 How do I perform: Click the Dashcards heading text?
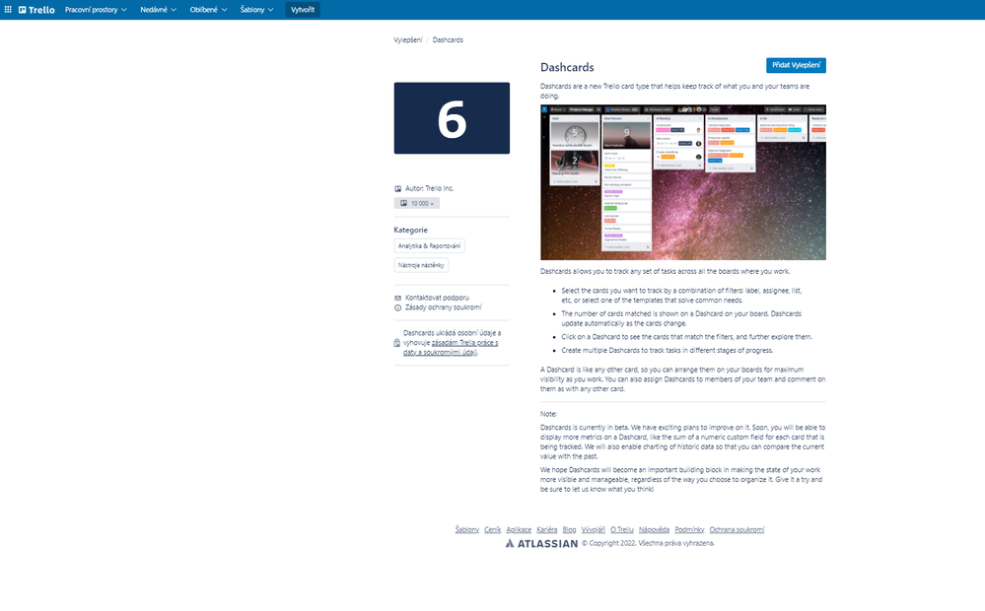point(567,67)
